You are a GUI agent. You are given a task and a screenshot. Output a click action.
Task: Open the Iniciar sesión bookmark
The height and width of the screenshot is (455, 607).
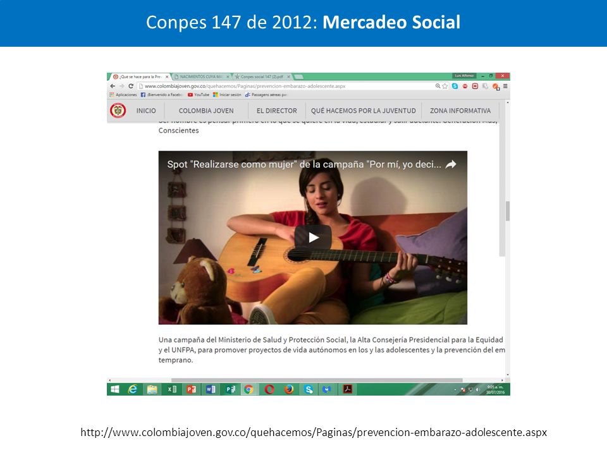coord(227,94)
